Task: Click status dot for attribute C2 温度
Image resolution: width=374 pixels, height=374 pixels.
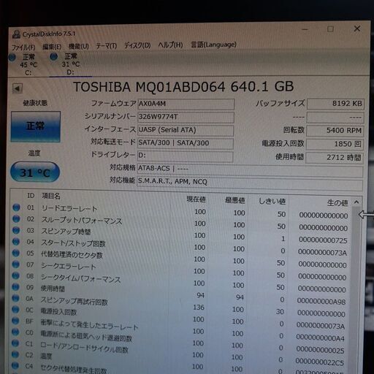Action: pos(15,354)
